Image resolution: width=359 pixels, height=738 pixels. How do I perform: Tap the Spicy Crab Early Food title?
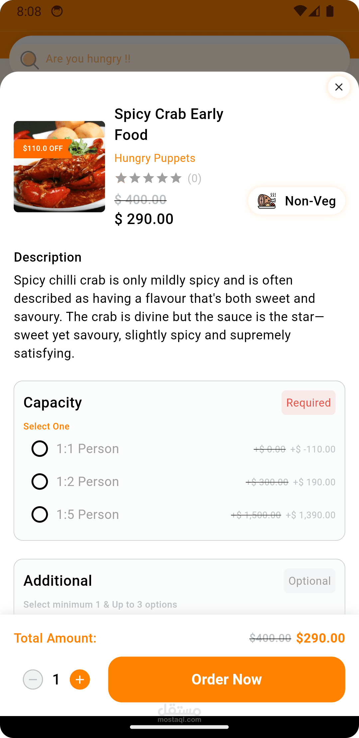pyautogui.click(x=169, y=124)
